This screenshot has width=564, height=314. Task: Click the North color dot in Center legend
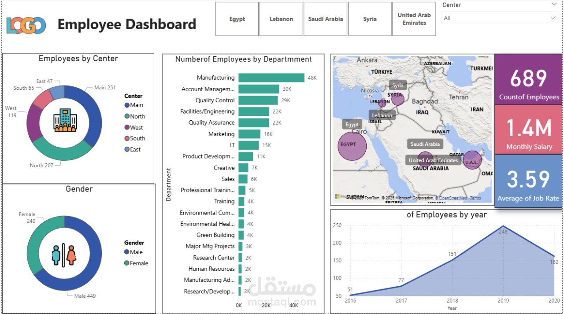[126, 116]
